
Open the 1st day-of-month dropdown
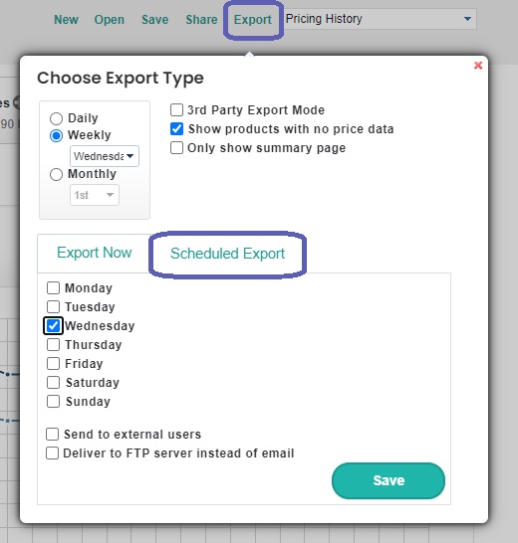95,195
